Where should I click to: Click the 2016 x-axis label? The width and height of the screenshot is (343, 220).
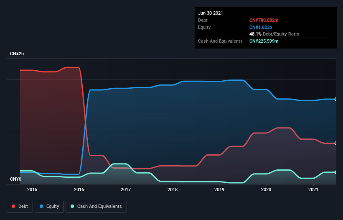click(x=79, y=189)
